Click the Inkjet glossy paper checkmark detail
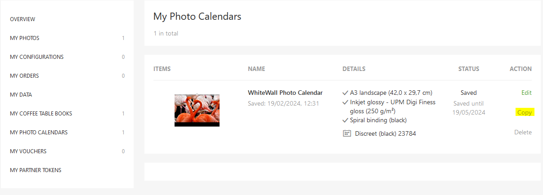This screenshot has width=543, height=195. pyautogui.click(x=346, y=102)
